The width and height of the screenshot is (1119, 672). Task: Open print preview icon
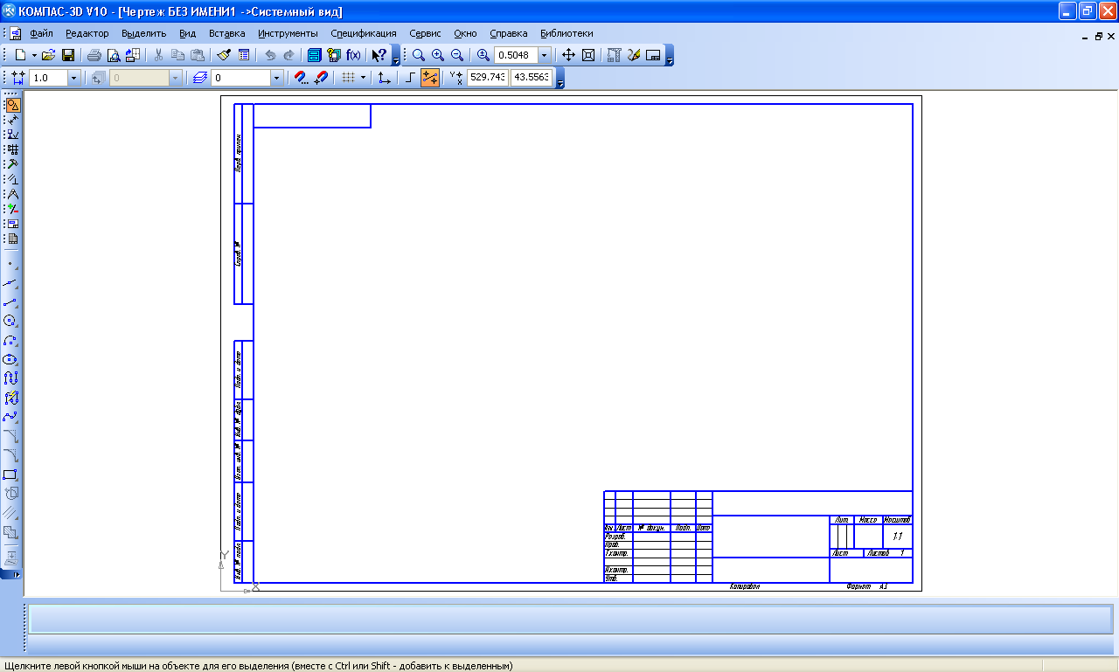point(114,55)
